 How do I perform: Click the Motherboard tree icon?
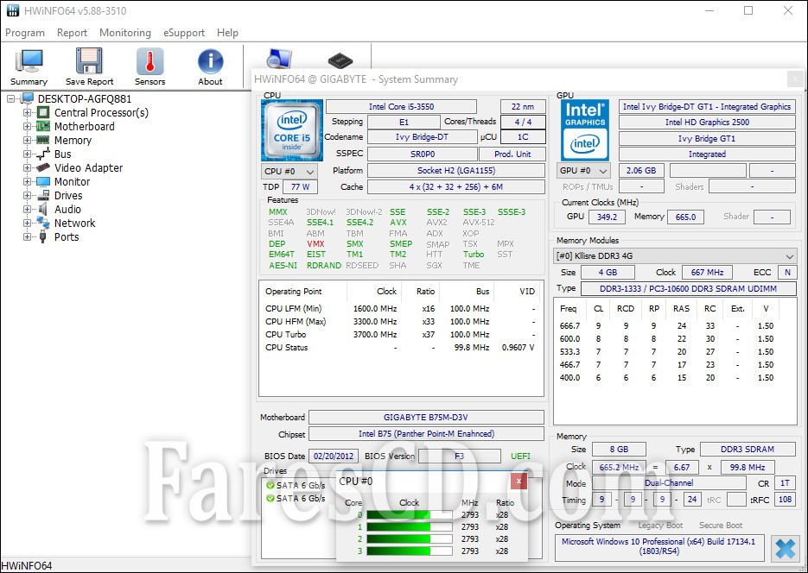tap(43, 127)
